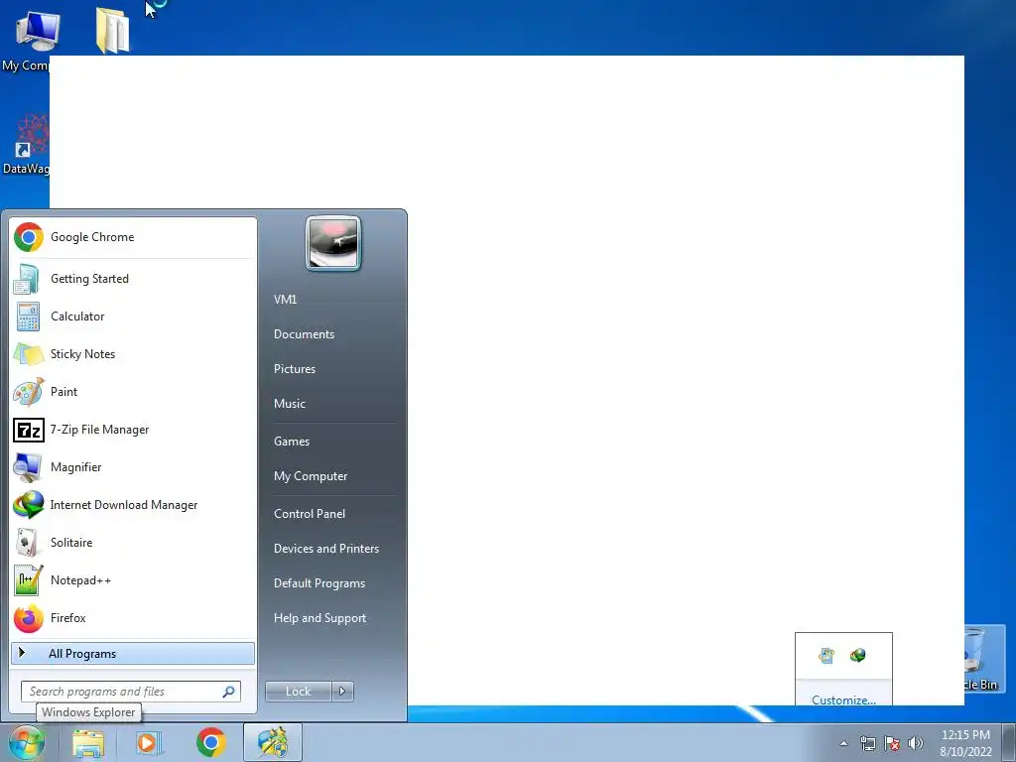The height and width of the screenshot is (762, 1016).
Task: Launch Getting Started from the Start menu
Action: click(132, 279)
